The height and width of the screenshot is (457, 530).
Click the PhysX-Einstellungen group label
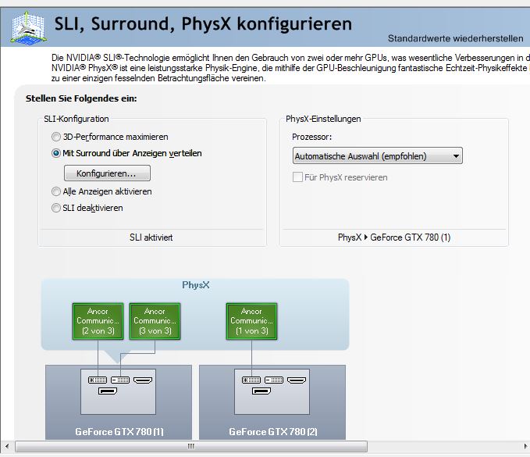click(323, 119)
